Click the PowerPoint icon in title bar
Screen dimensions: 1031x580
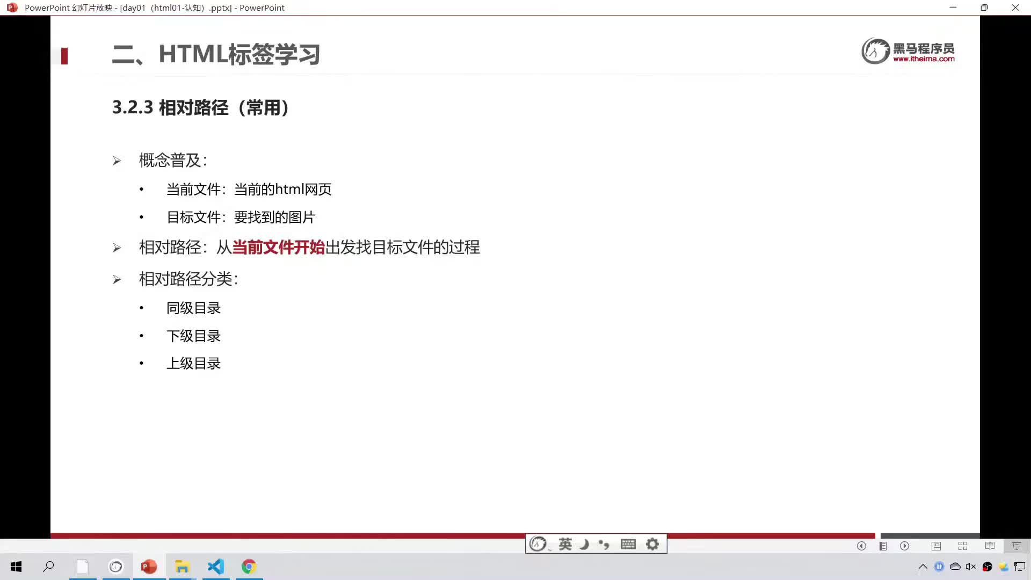point(12,8)
